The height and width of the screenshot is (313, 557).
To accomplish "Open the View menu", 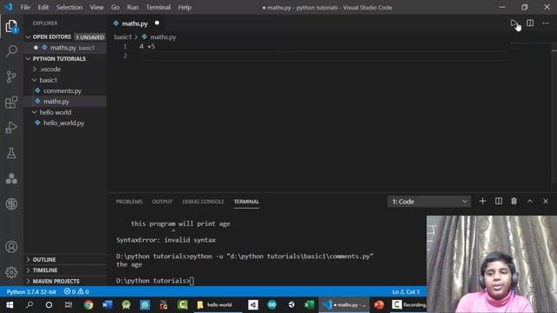I will click(x=97, y=7).
